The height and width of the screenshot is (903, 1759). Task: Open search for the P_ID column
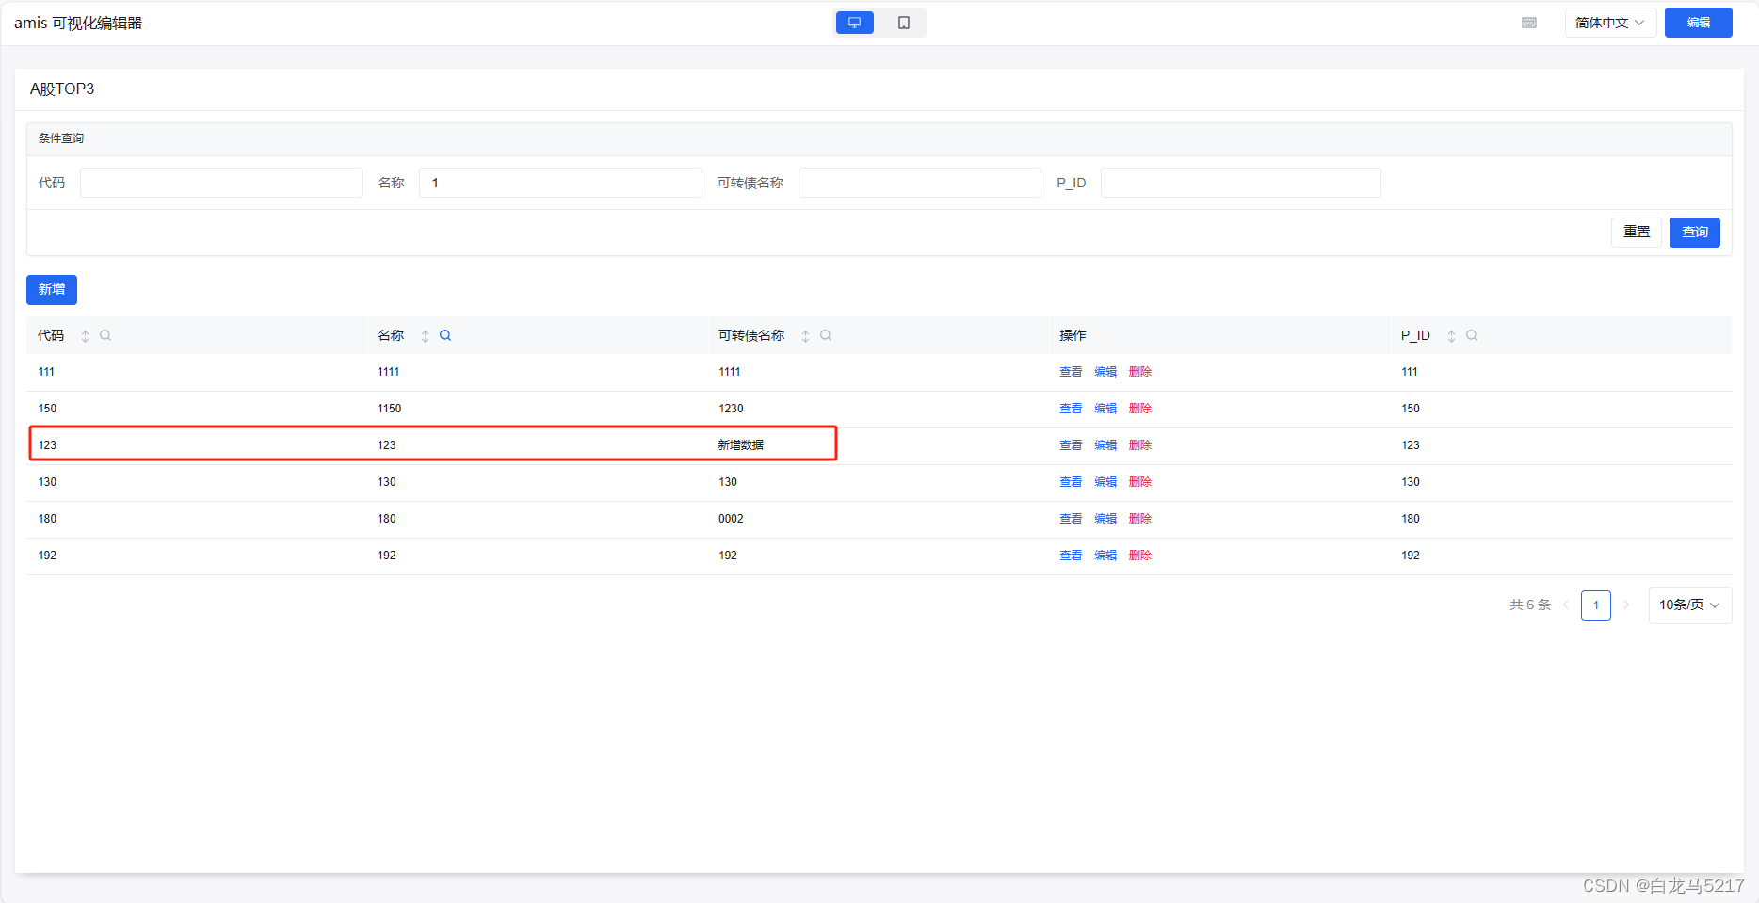pyautogui.click(x=1472, y=335)
